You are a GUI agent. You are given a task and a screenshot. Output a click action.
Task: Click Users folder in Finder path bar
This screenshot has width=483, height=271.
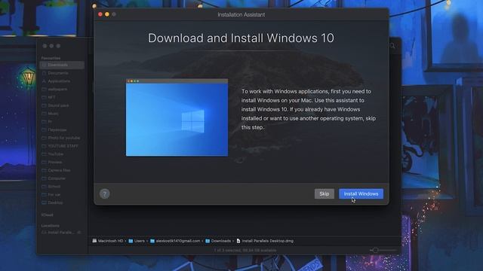point(137,241)
